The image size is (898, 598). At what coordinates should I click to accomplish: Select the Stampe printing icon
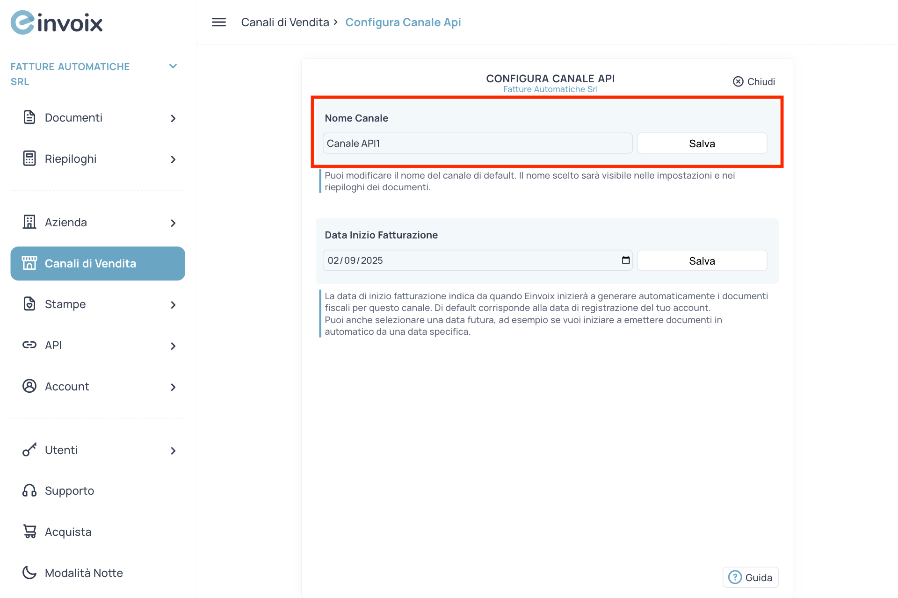[x=29, y=303]
